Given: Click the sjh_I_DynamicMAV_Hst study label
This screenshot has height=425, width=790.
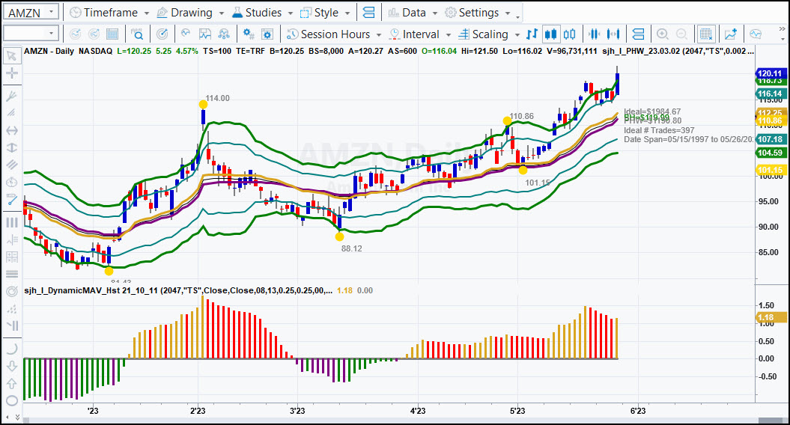Looking at the screenshot, I should click(178, 290).
